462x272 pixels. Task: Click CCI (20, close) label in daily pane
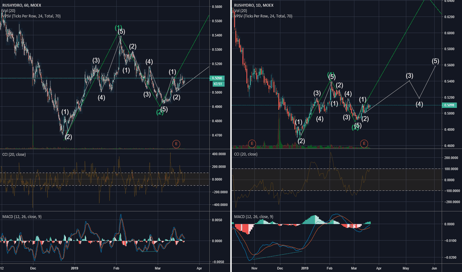(x=246, y=154)
